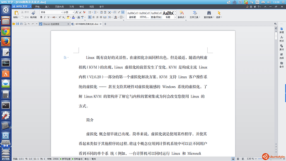The image size is (286, 161).
Task: Justify paragraph text
Action: pyautogui.click(x=101, y=17)
